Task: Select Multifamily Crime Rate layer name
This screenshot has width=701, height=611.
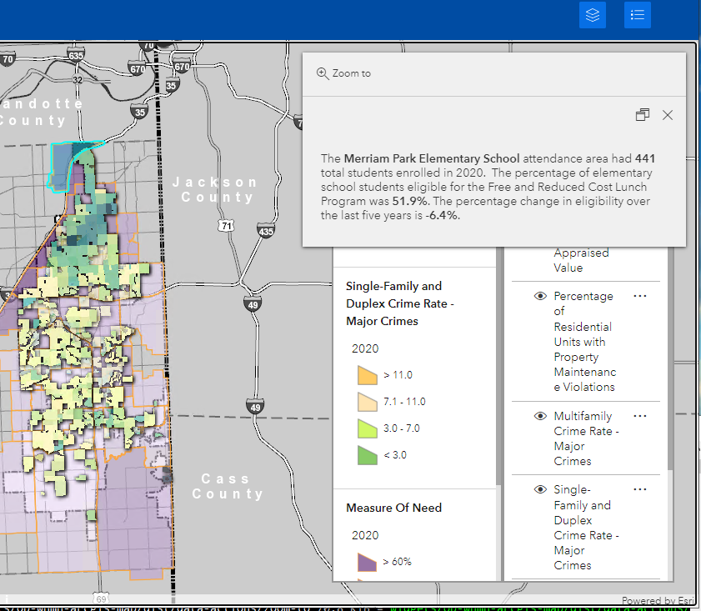Action: pyautogui.click(x=583, y=438)
